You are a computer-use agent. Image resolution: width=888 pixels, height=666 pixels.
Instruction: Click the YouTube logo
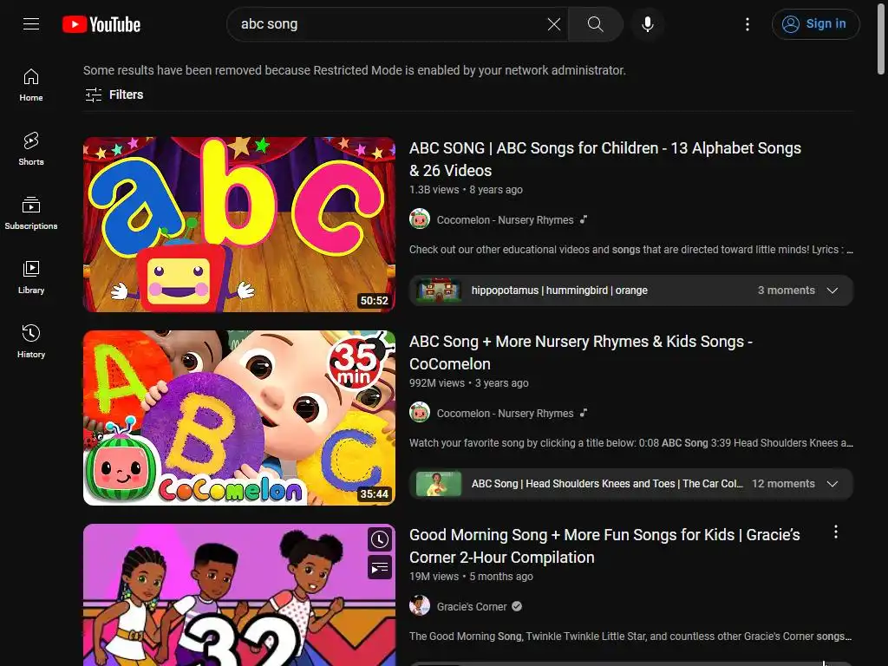coord(101,24)
